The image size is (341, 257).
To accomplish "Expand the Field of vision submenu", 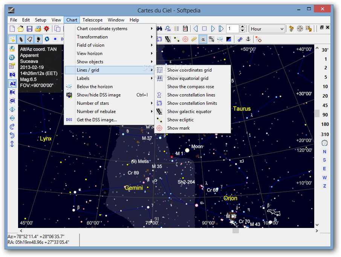I will [x=110, y=45].
